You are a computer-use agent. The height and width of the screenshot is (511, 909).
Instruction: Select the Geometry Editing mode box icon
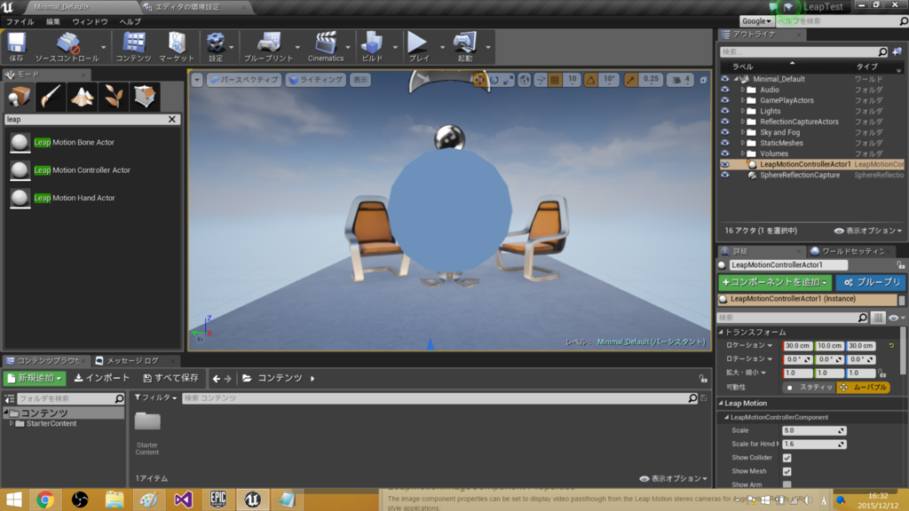(145, 96)
